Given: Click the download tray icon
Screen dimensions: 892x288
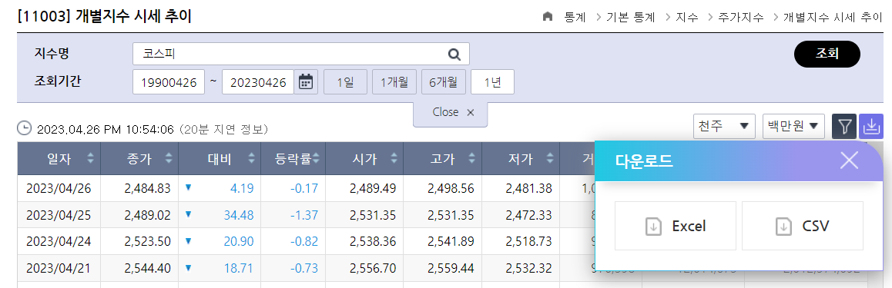Looking at the screenshot, I should (871, 127).
